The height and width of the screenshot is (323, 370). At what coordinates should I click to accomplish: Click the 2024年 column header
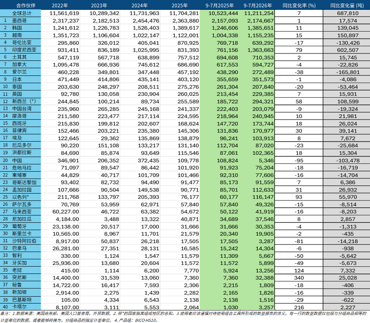(139, 5)
